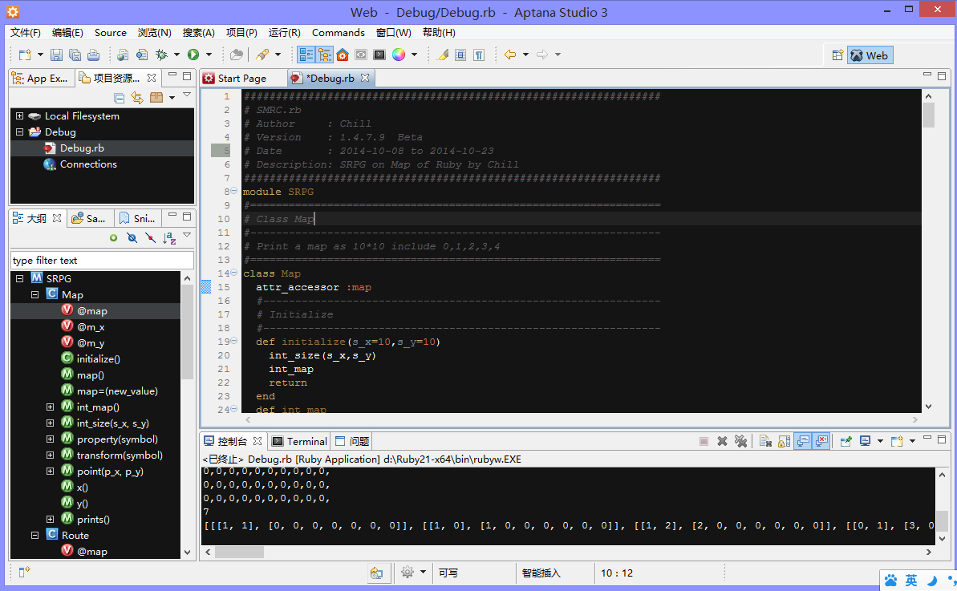Image resolution: width=957 pixels, height=591 pixels.
Task: Save the file with the floppy icon
Action: (x=56, y=55)
